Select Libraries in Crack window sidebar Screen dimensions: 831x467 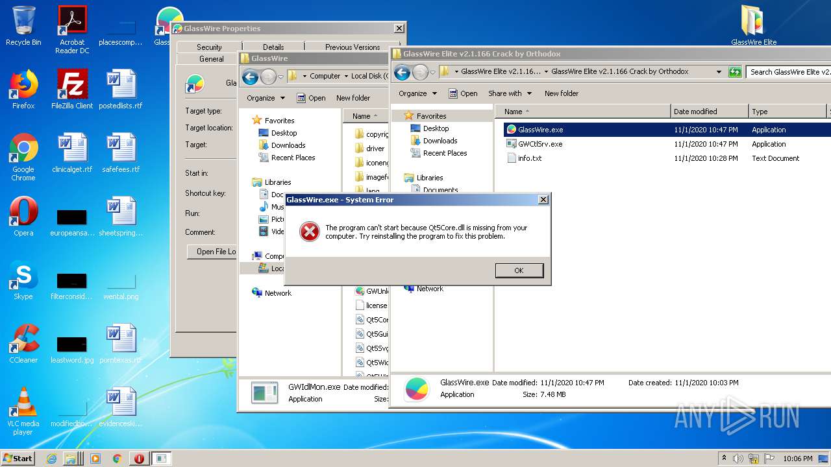[430, 178]
